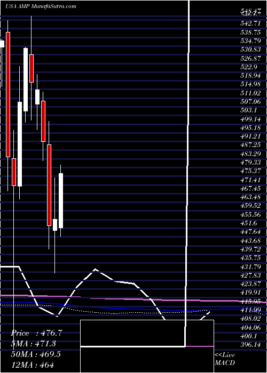The height and width of the screenshot is (373, 267).
Task: Click the 459.52 price axis label
Action: tap(251, 206)
